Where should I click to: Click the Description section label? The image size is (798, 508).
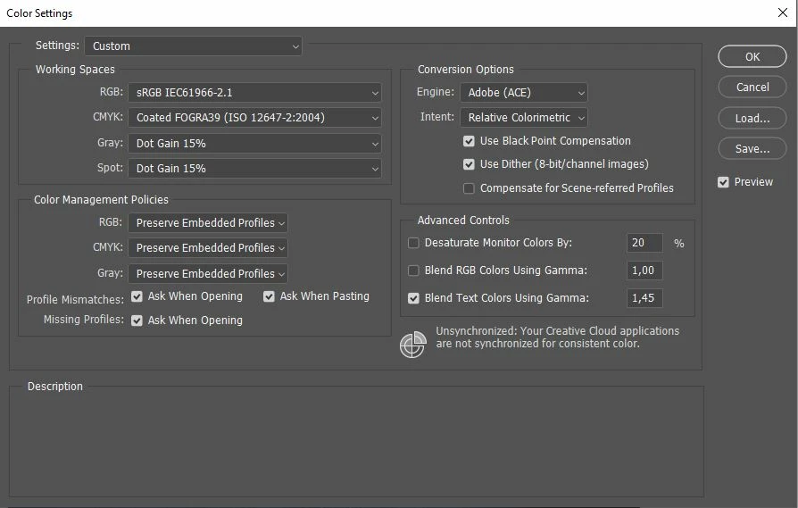[55, 387]
